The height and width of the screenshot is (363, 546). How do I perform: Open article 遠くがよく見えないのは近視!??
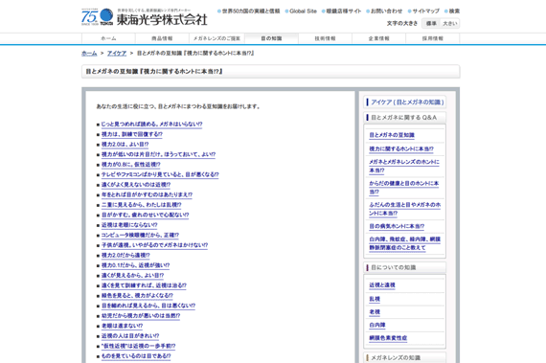coord(136,185)
